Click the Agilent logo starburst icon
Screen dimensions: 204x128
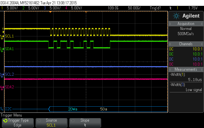click(x=176, y=16)
